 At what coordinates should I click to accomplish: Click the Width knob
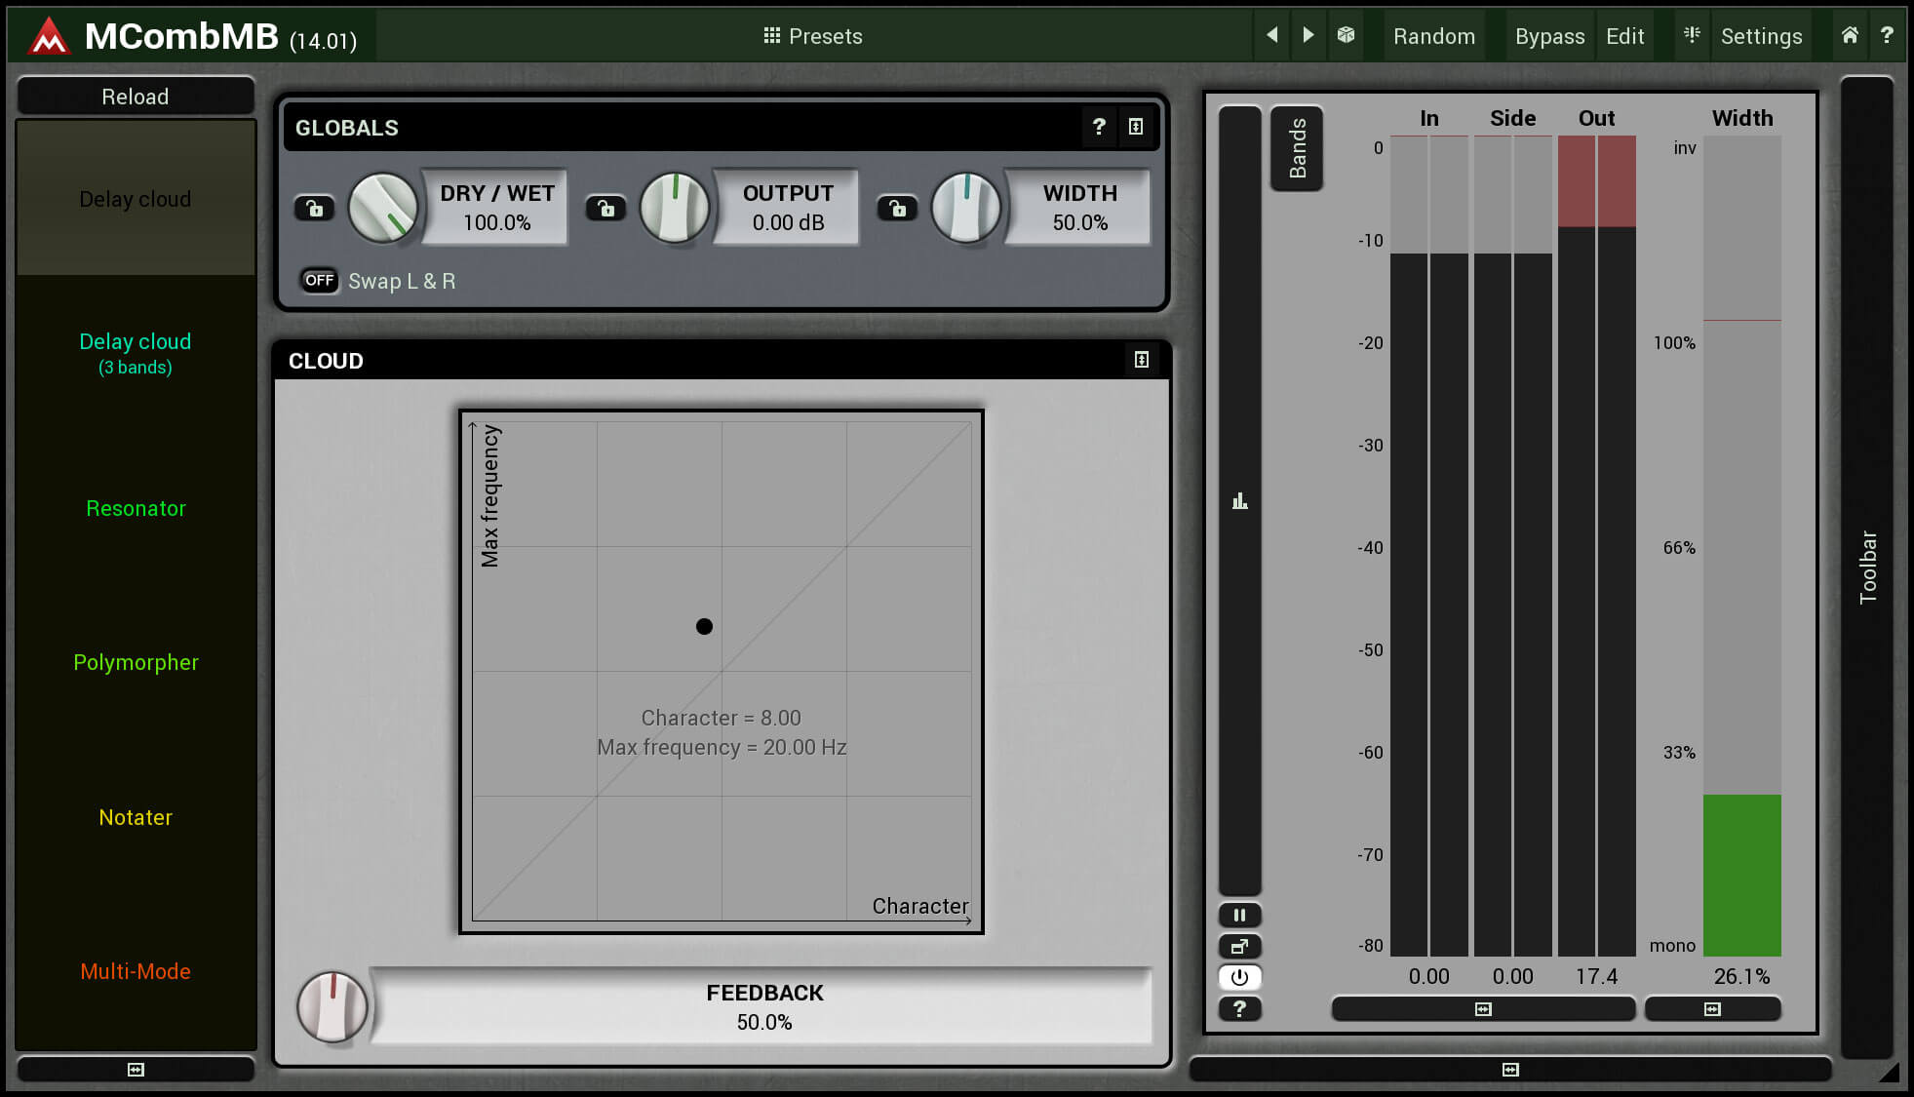coord(966,208)
